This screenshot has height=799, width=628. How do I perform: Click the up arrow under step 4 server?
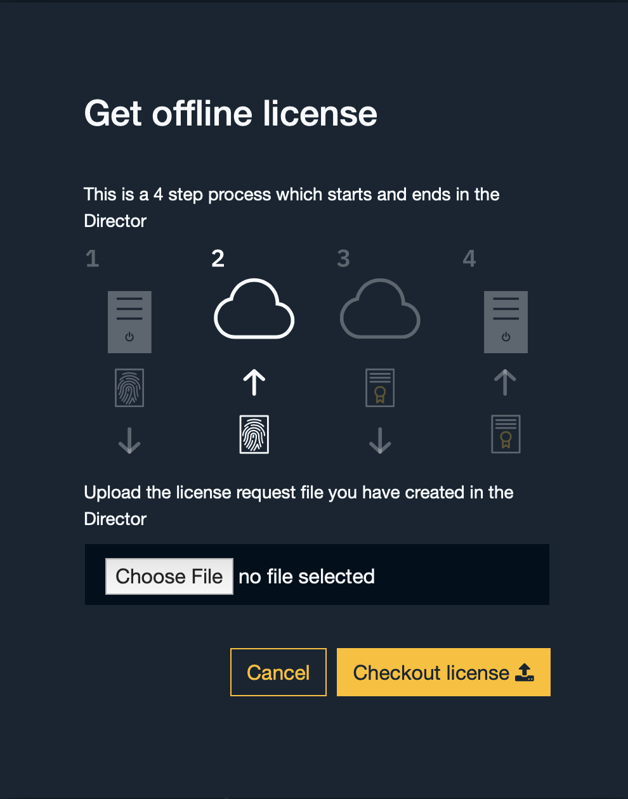point(506,383)
